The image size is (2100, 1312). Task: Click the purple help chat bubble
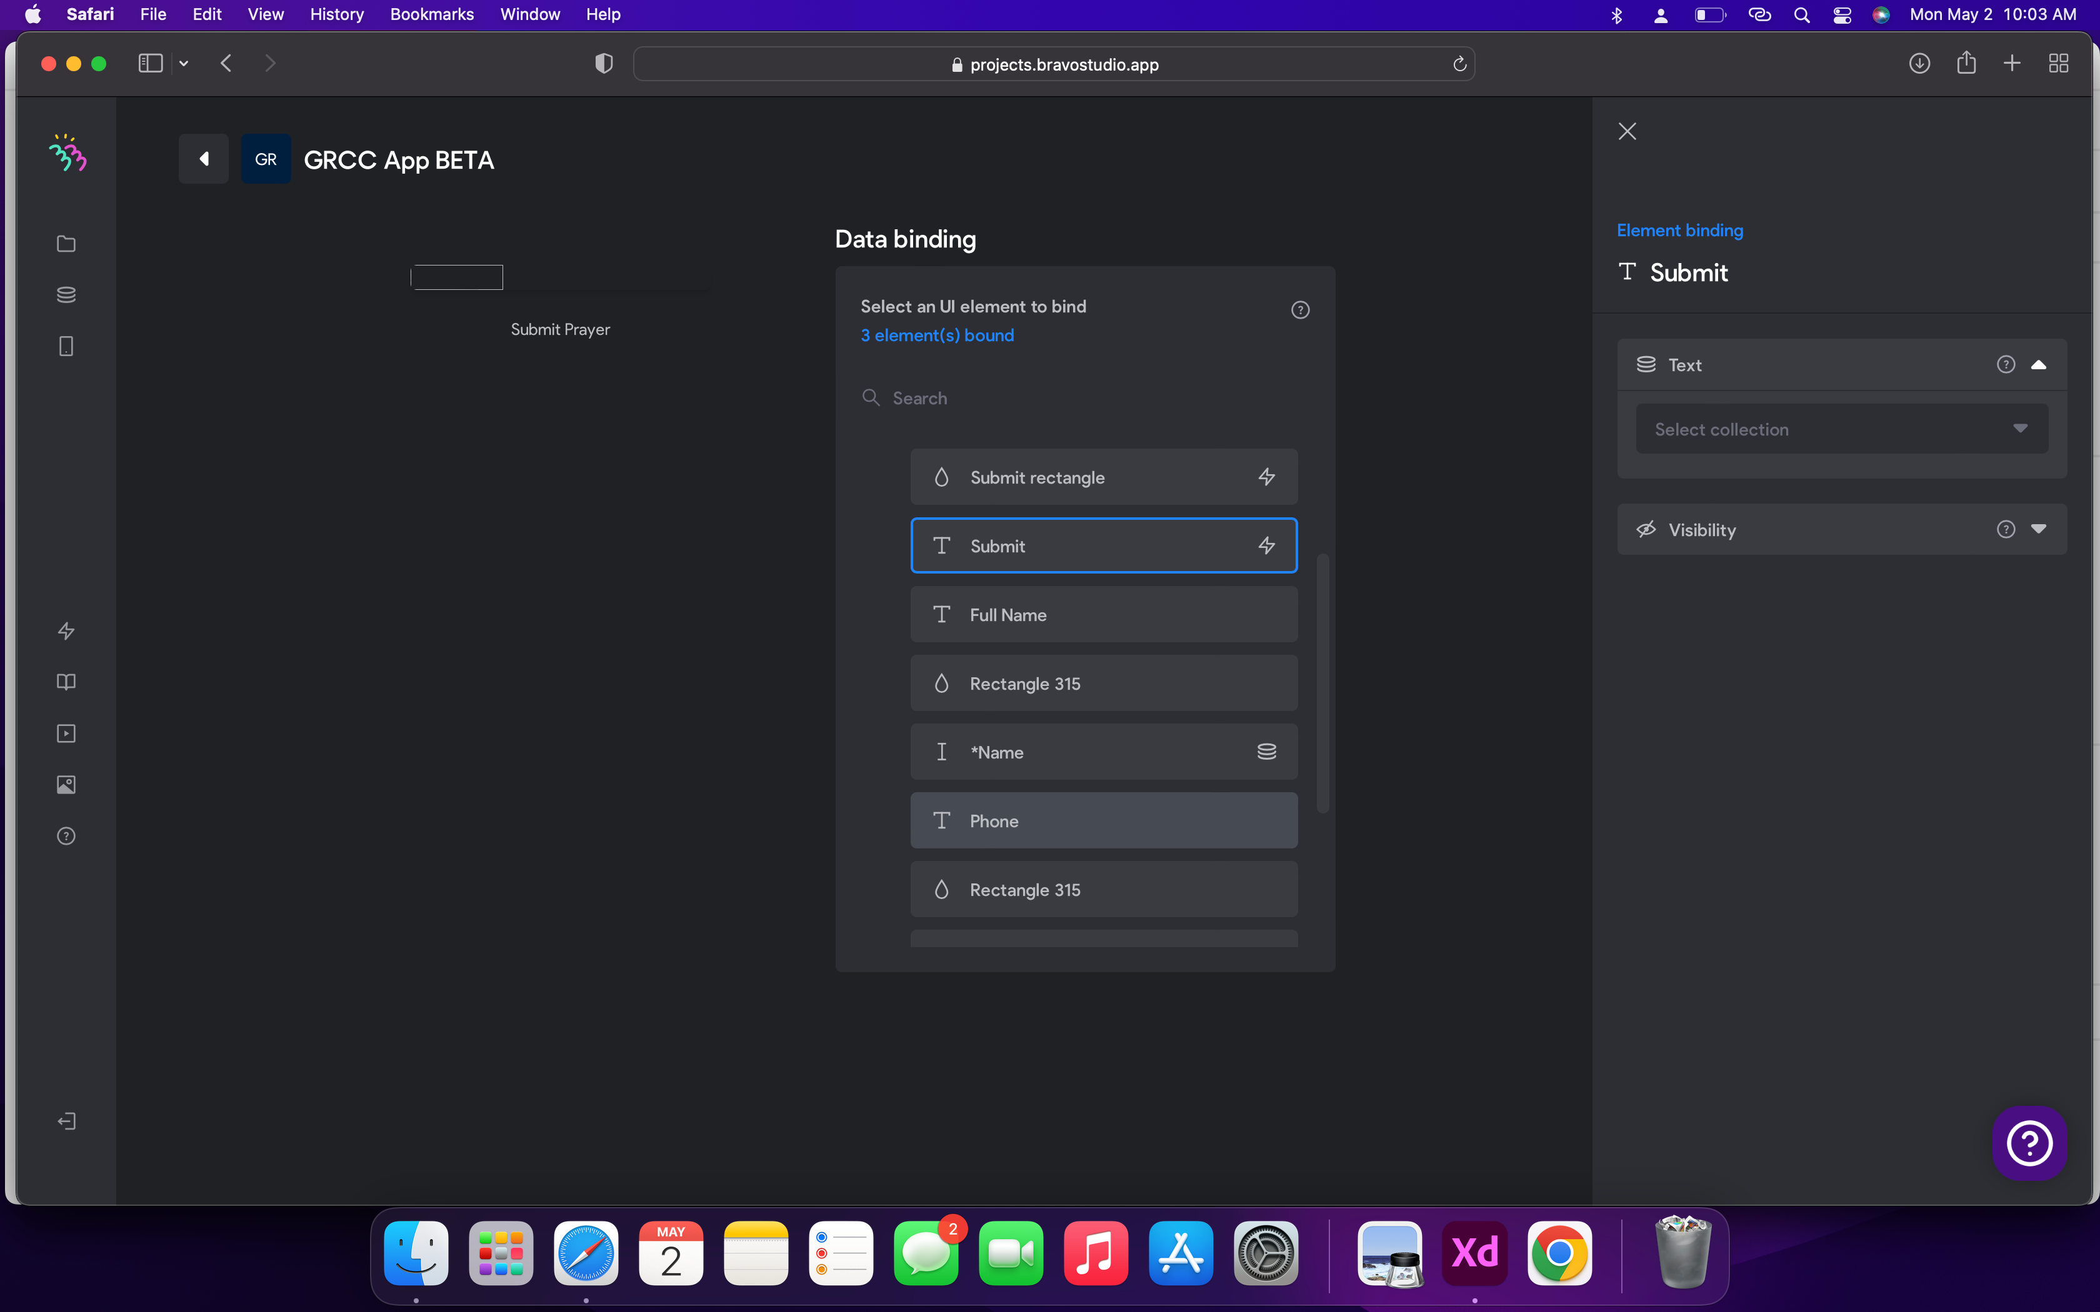pyautogui.click(x=2029, y=1143)
